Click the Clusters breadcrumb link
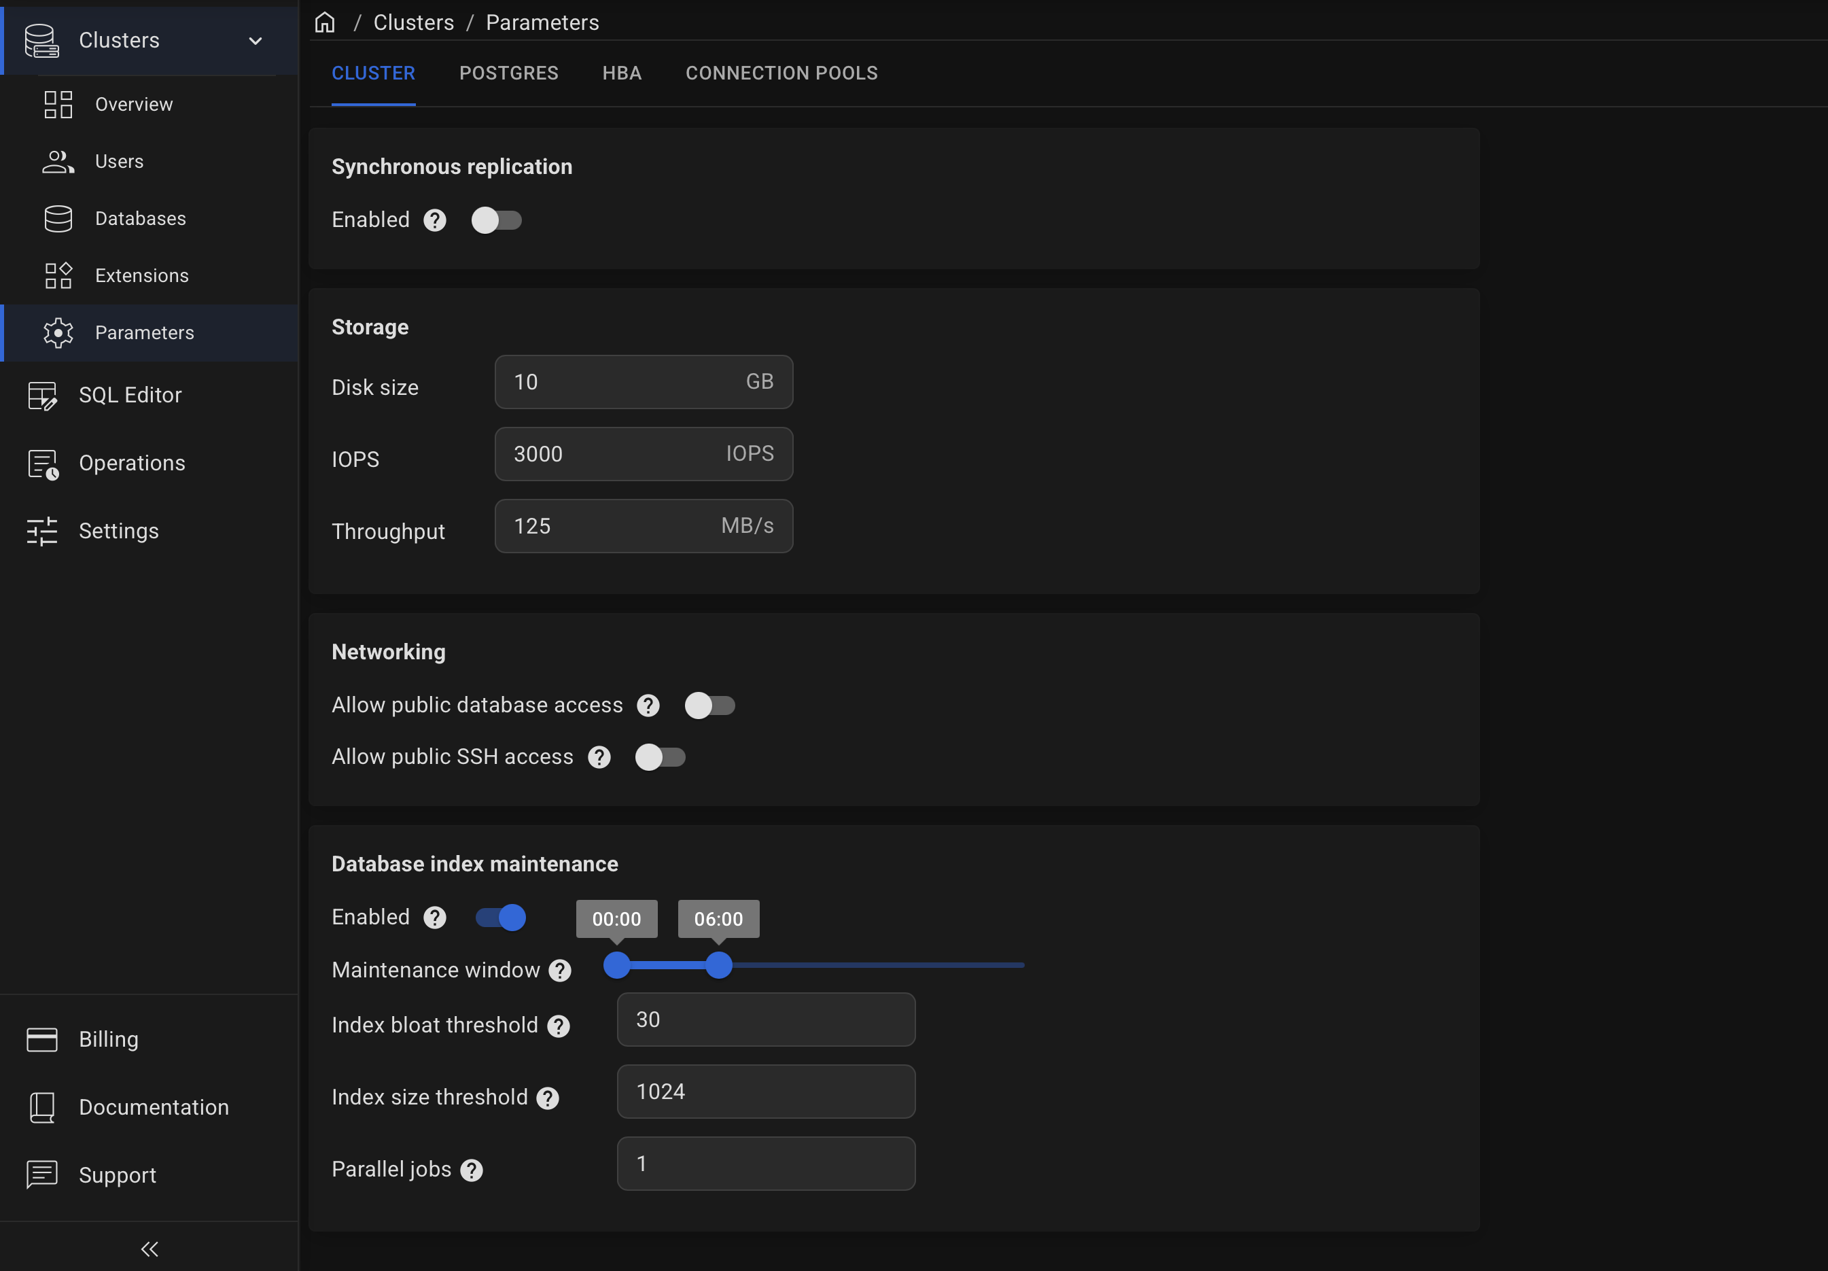 pos(414,22)
